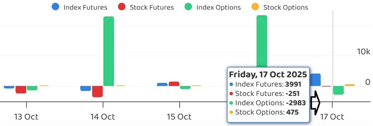
Task: Click the 14 Oct axis label
Action: [x=103, y=117]
